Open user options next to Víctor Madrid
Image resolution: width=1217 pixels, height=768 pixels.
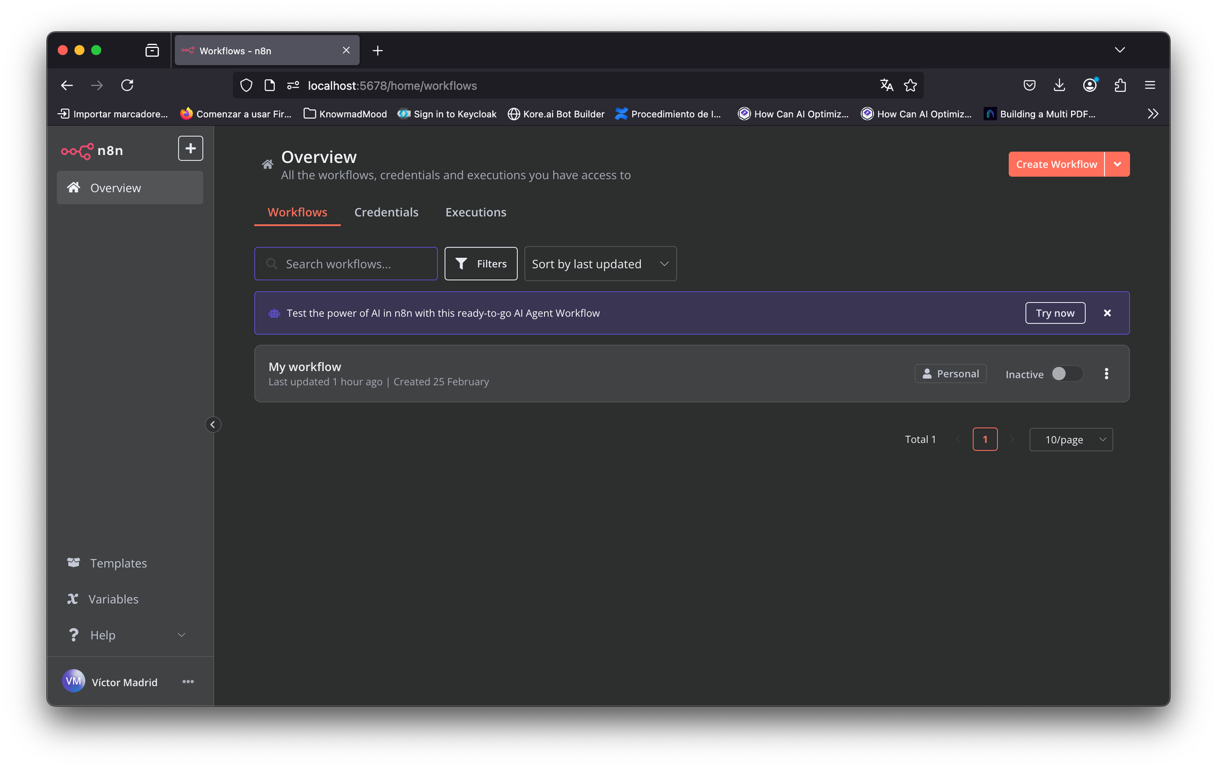pos(188,682)
